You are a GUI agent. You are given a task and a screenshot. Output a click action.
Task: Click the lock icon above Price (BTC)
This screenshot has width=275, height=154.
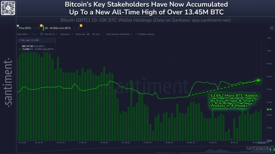(x=18, y=25)
